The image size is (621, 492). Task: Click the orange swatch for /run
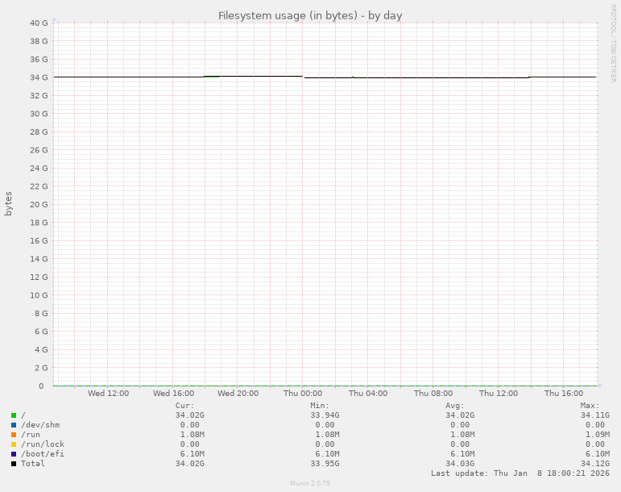tap(14, 435)
